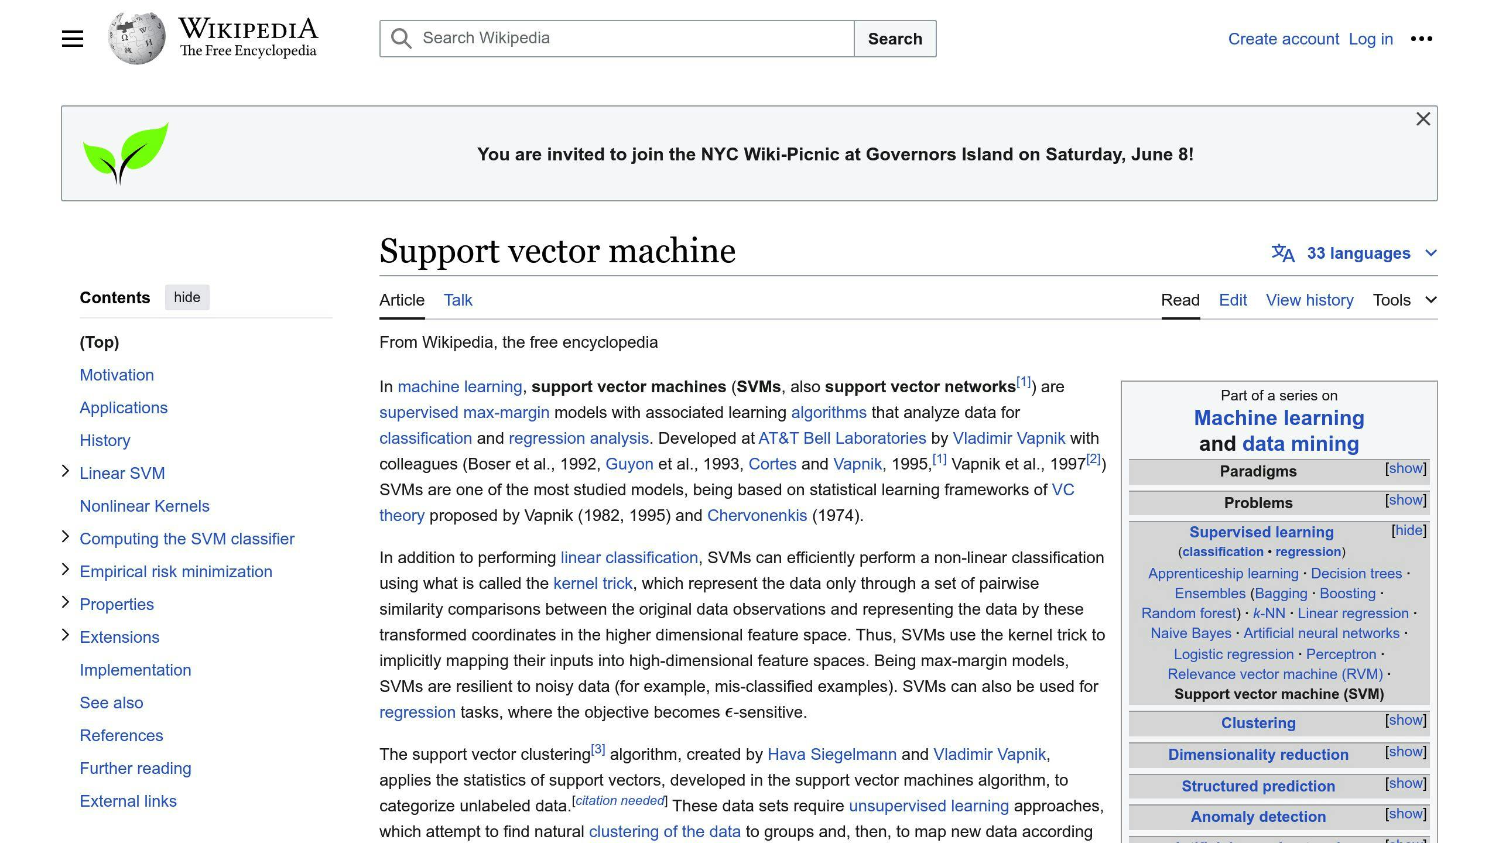Jump to Applications in Contents

[x=124, y=407]
